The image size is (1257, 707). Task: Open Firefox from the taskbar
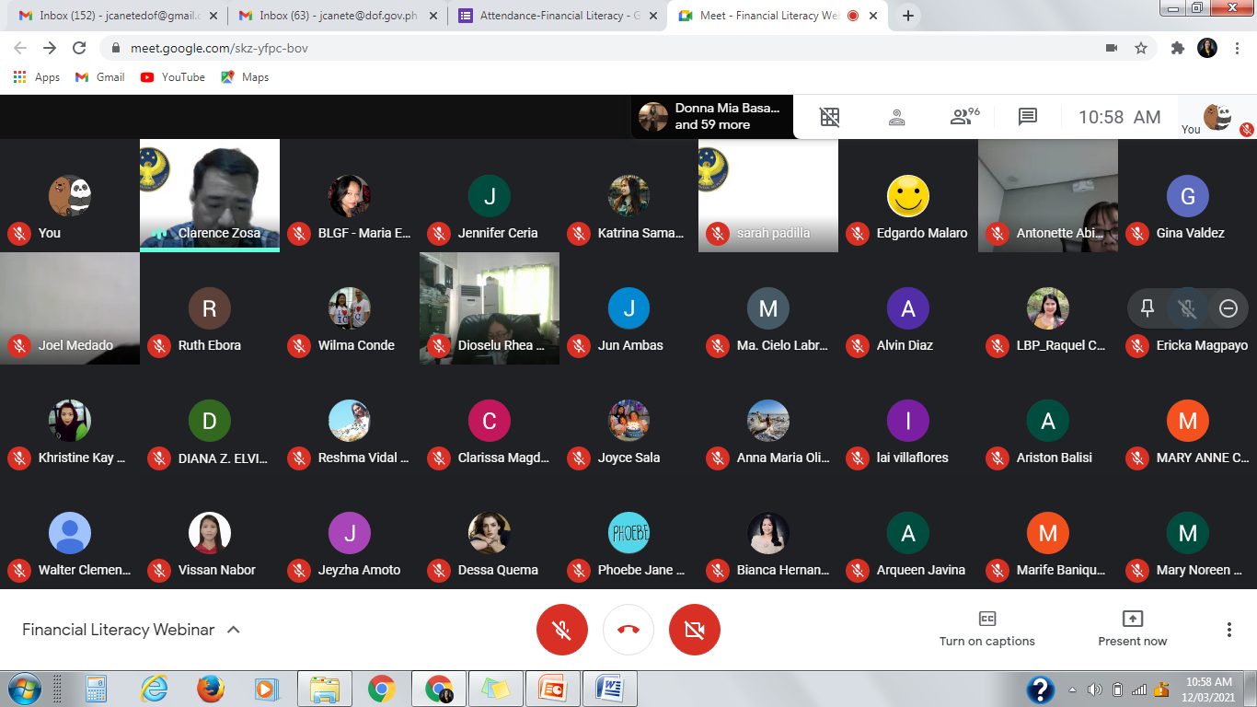click(x=211, y=689)
